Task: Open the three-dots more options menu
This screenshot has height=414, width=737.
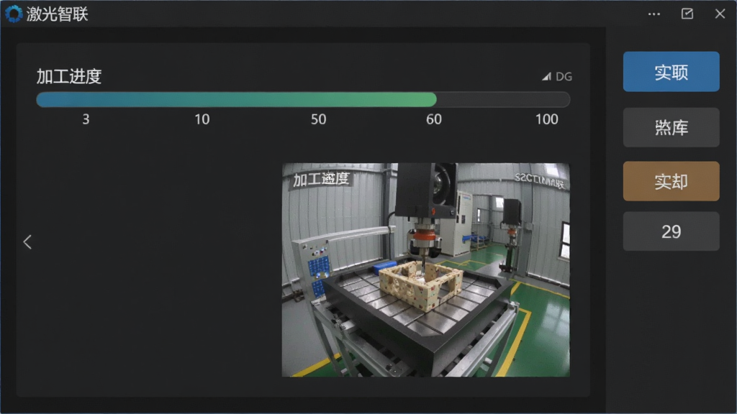Action: point(654,14)
